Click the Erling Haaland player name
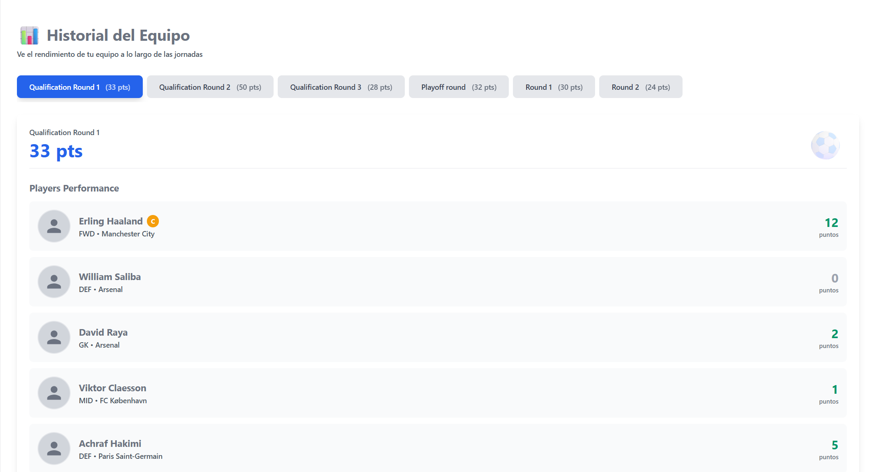This screenshot has height=472, width=874. pyautogui.click(x=111, y=221)
